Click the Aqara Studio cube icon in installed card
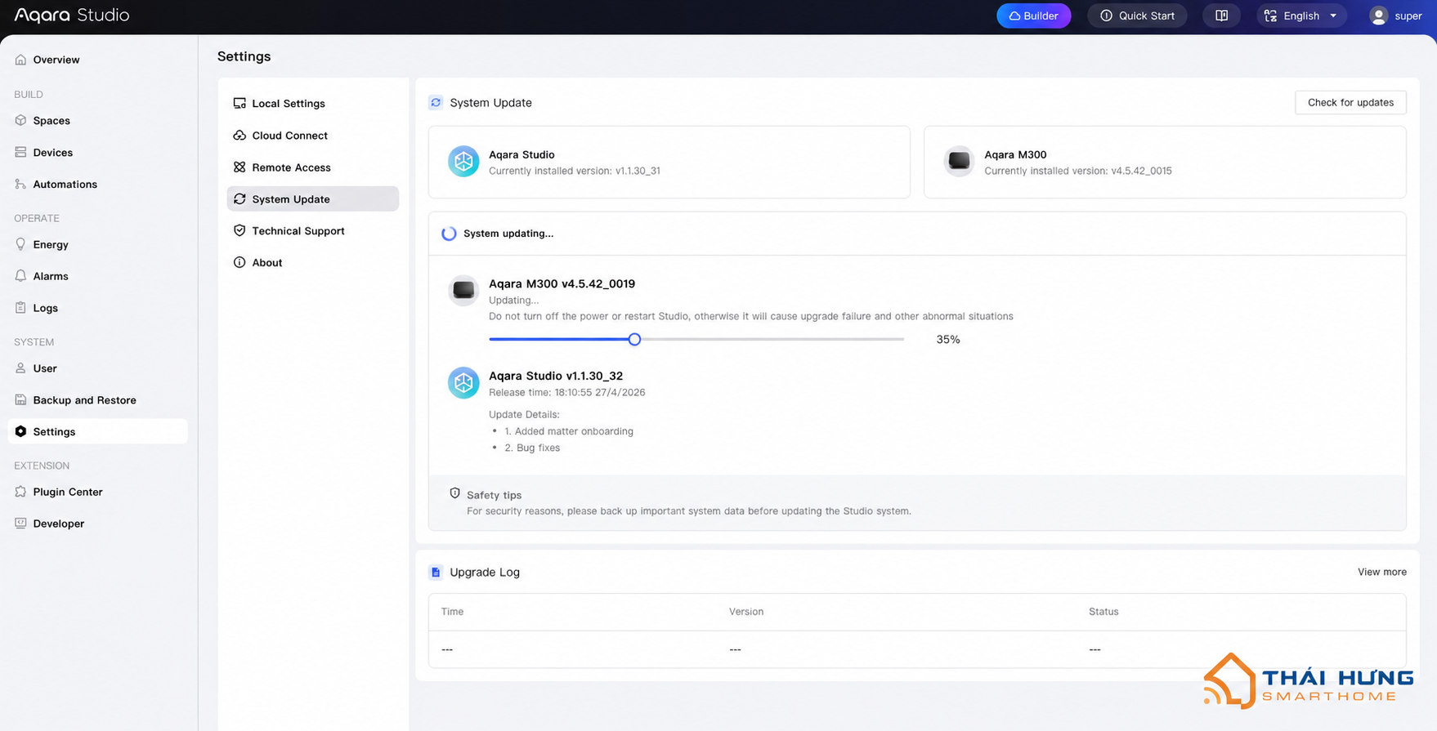Screen dimensions: 1437x731 click(x=463, y=162)
